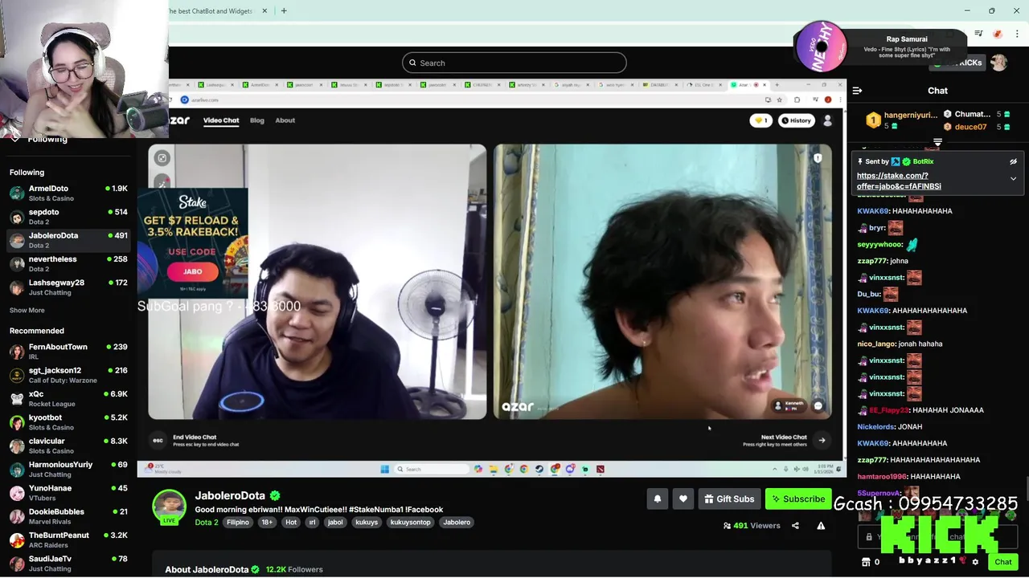Image resolution: width=1029 pixels, height=578 pixels.
Task: Open Chat button at bottom right
Action: pos(1002,562)
